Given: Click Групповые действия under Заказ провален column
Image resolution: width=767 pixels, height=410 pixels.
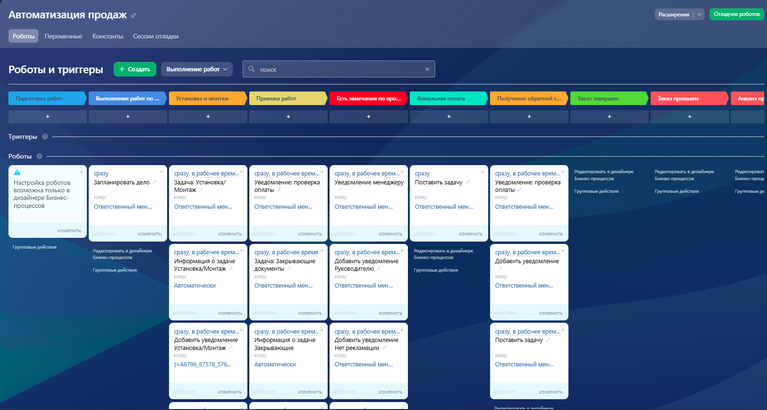Looking at the screenshot, I should point(677,191).
